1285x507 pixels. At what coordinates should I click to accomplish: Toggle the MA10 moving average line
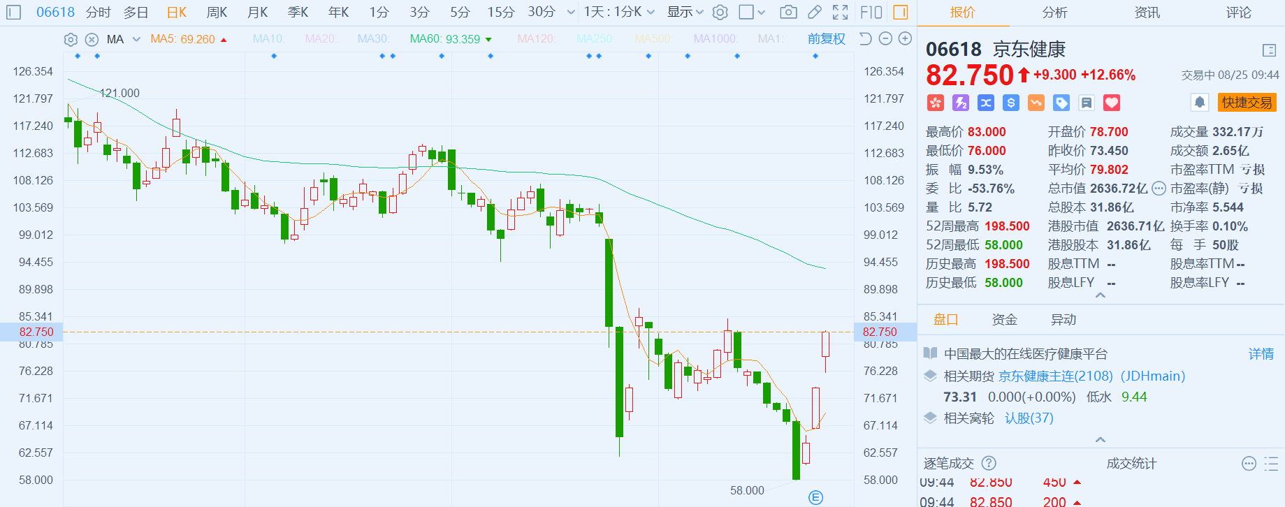pos(268,39)
